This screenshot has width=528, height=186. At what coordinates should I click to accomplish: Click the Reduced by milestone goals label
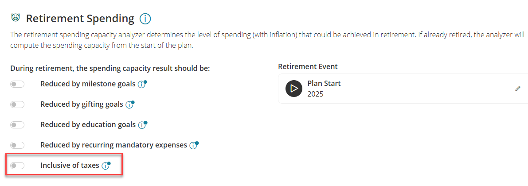click(x=88, y=84)
